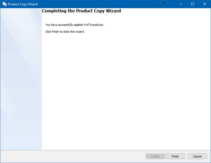This screenshot has height=163, width=211.
Task: Click the 'successfully applied 4 of 4 products' message
Action: [75, 25]
